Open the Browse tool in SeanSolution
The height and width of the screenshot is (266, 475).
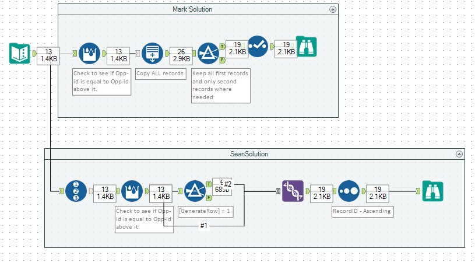coord(432,191)
